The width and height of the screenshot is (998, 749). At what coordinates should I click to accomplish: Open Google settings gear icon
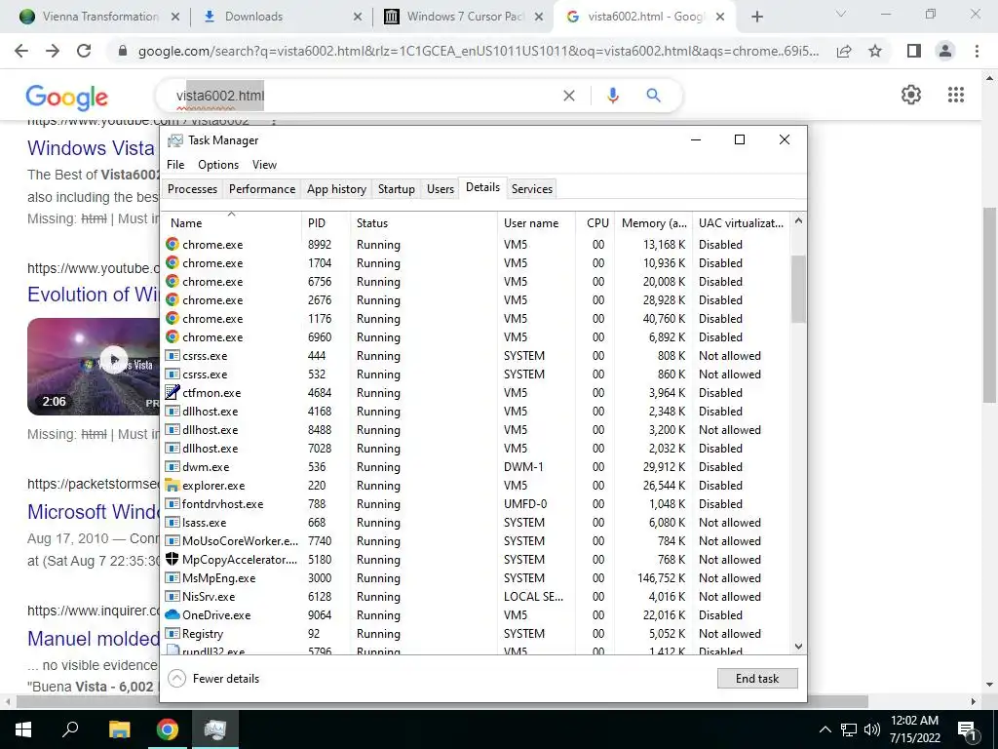tap(911, 95)
